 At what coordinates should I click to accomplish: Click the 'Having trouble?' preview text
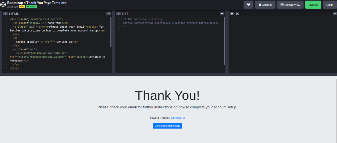(x=160, y=118)
